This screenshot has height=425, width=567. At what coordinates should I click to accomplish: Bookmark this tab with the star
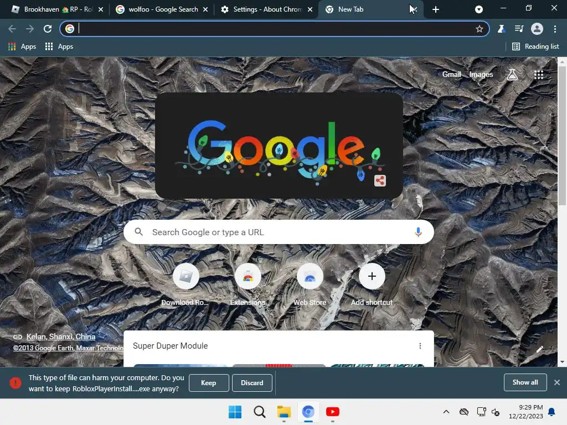[480, 29]
